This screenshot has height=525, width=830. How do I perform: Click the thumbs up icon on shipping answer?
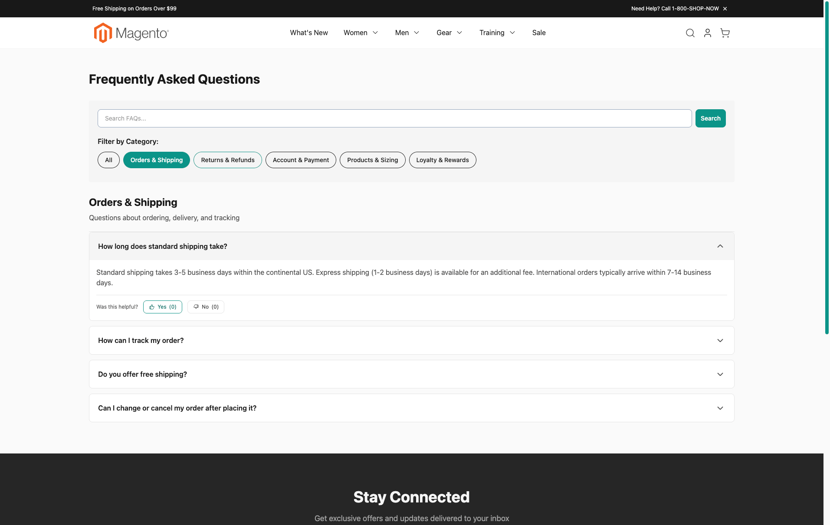coord(151,307)
